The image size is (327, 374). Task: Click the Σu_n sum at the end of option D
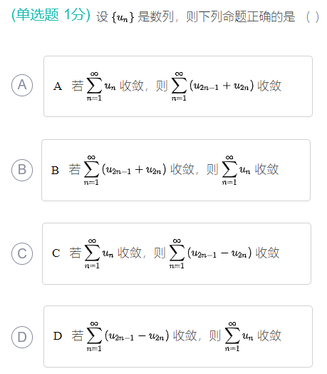click(x=239, y=336)
